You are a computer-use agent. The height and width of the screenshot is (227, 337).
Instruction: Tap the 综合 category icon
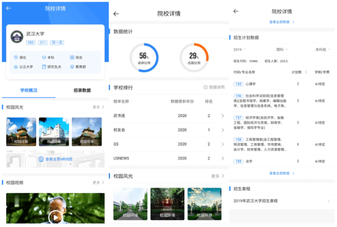tap(72, 57)
